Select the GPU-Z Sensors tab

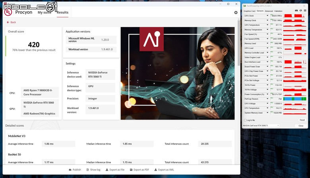pos(260,11)
